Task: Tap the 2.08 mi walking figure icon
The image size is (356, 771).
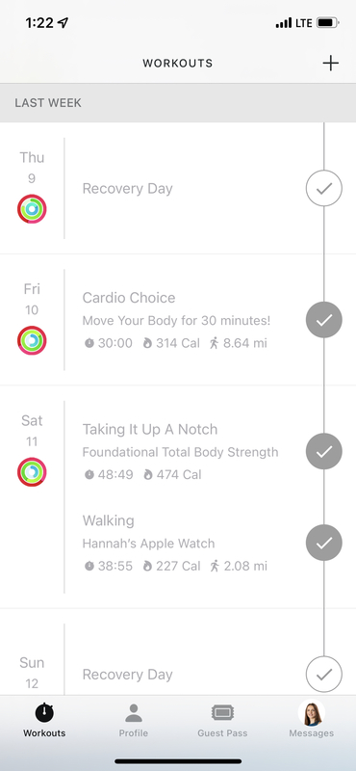Action: tap(215, 566)
